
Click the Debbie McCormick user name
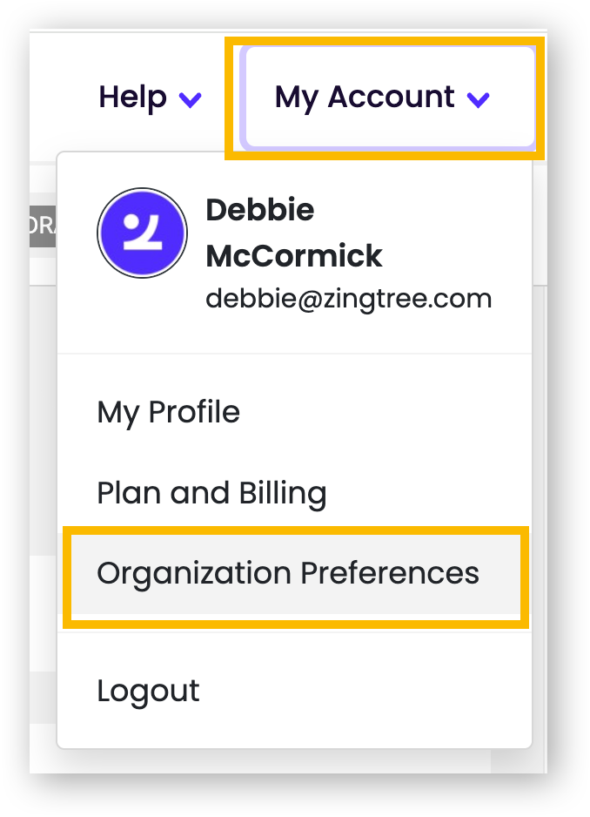[x=293, y=233]
